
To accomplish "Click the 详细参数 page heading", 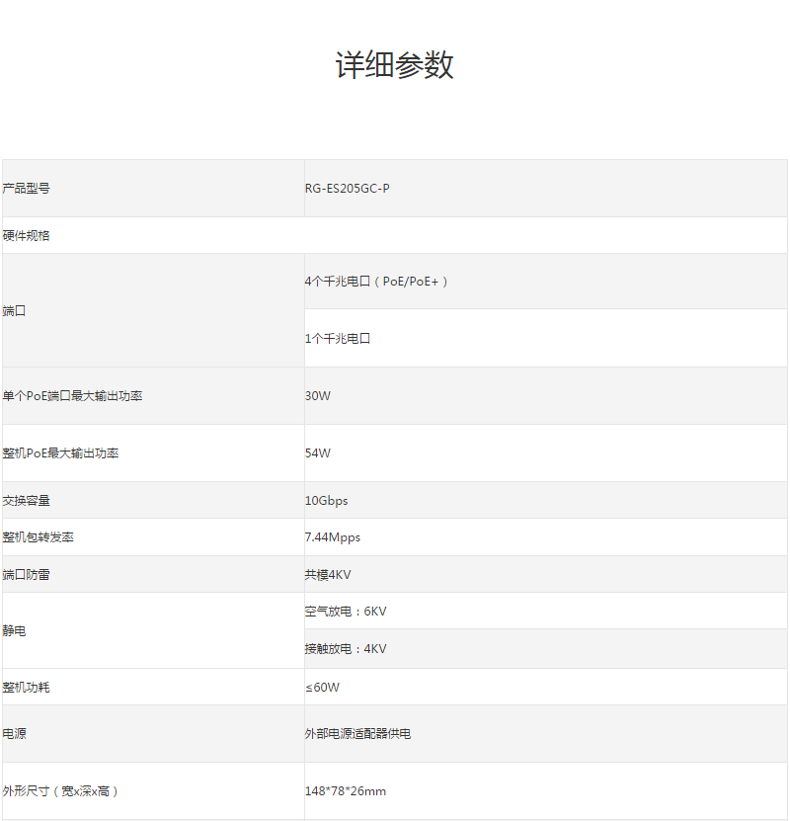I will (x=394, y=65).
